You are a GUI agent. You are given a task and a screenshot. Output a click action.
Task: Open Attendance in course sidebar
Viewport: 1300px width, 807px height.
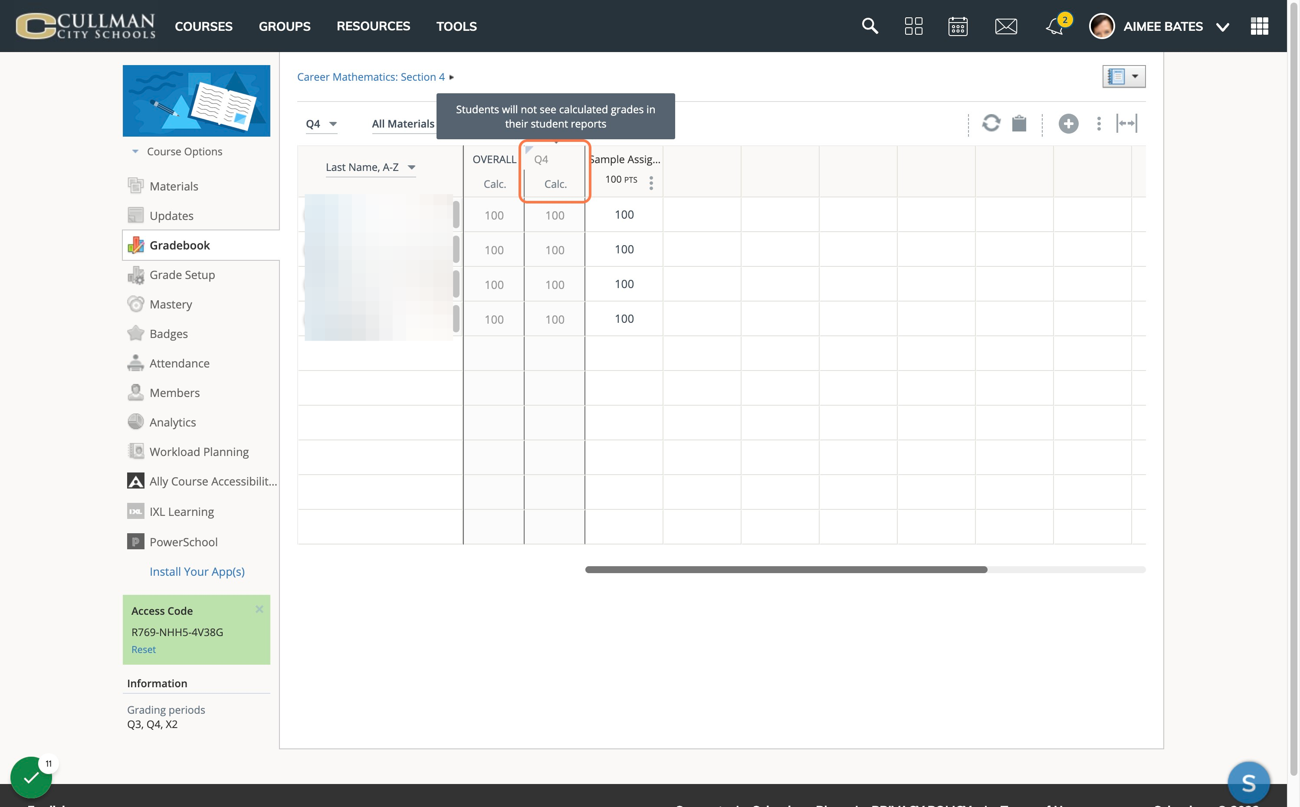[x=179, y=363]
